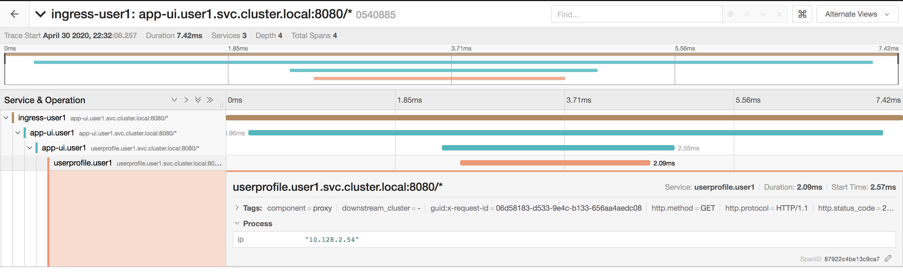Open the Alternate Views dropdown
Image resolution: width=903 pixels, height=273 pixels.
tap(857, 14)
